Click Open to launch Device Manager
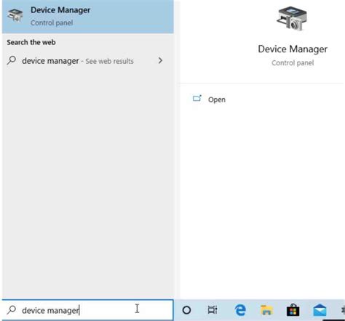The width and height of the screenshot is (345, 321). tap(217, 99)
